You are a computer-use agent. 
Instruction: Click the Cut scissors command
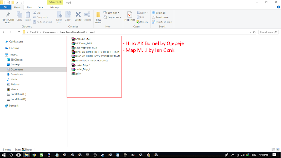(x=37, y=13)
